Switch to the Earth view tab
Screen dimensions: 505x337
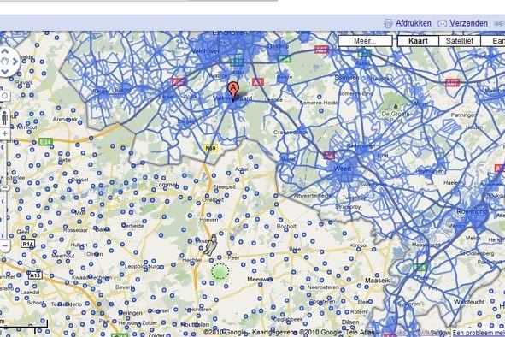[x=493, y=41]
